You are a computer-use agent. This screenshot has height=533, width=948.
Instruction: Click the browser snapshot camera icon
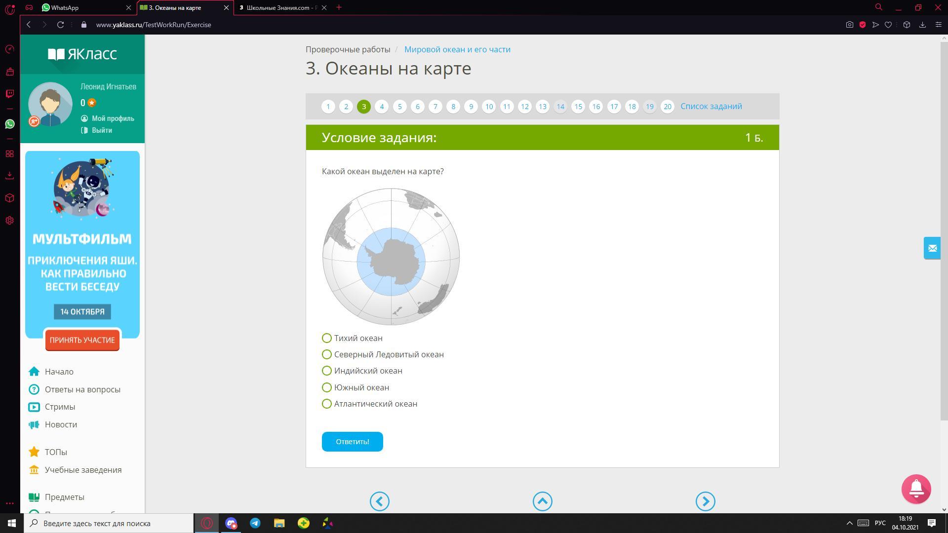tap(849, 25)
